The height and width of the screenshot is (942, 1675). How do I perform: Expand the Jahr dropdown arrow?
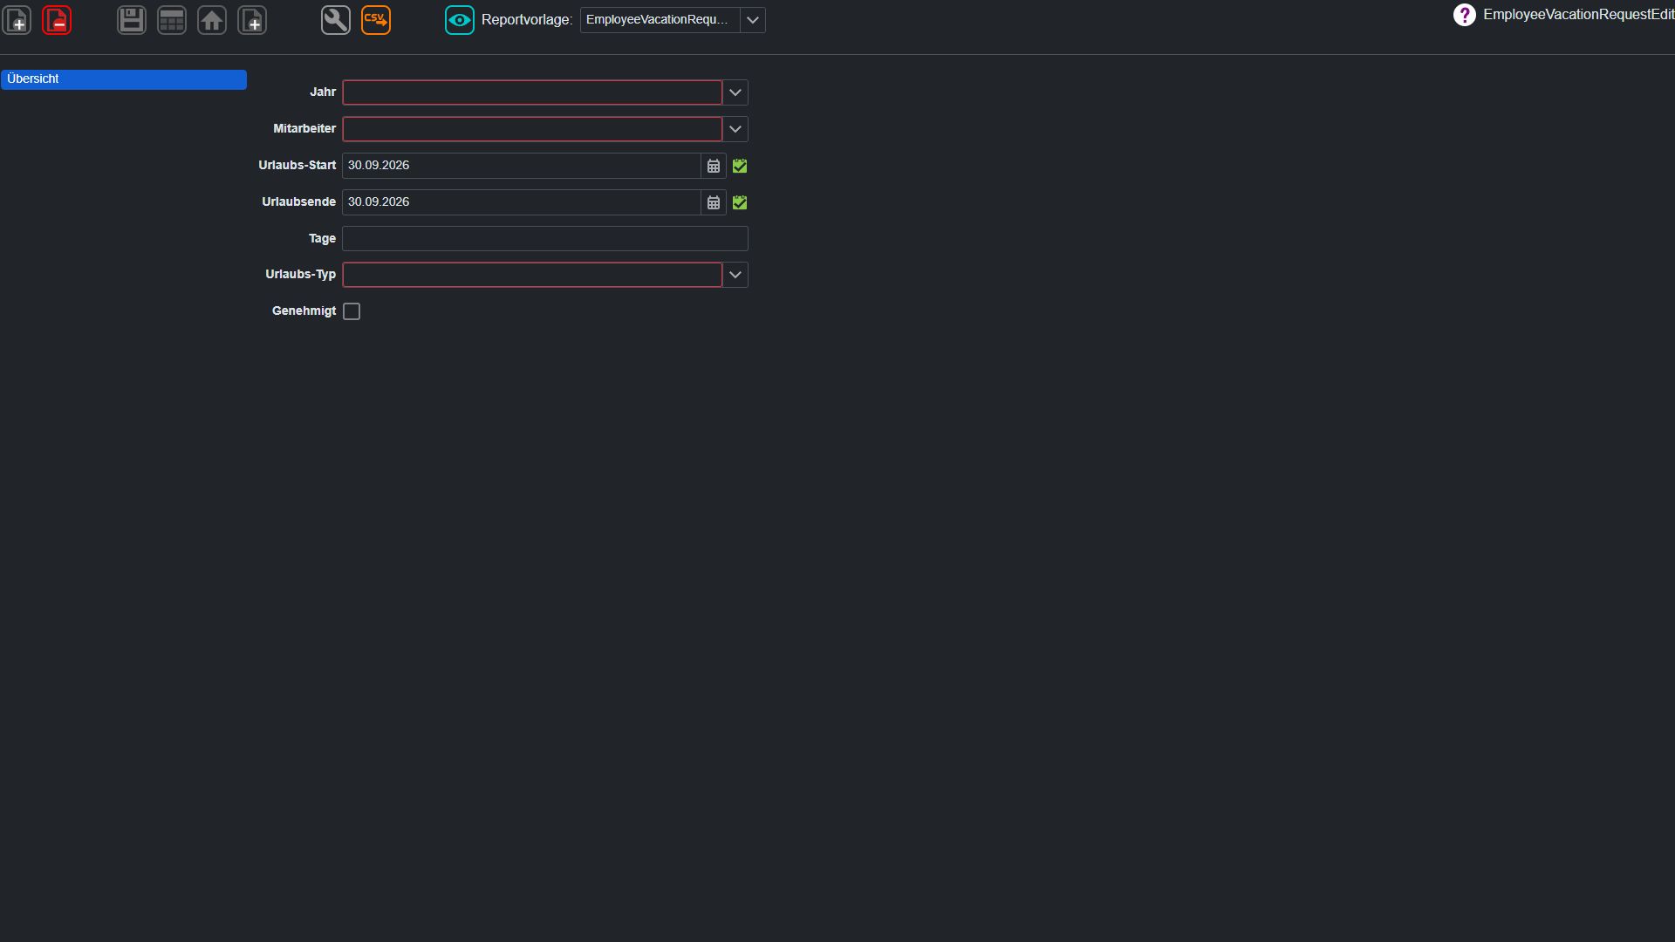[735, 92]
